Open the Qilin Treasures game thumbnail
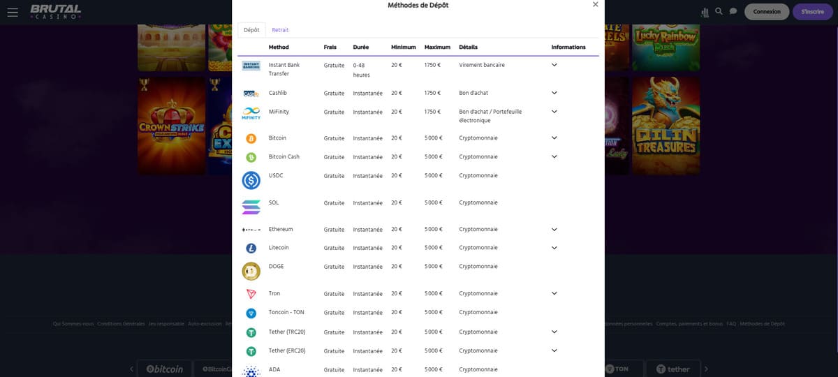838x377 pixels. click(x=666, y=126)
